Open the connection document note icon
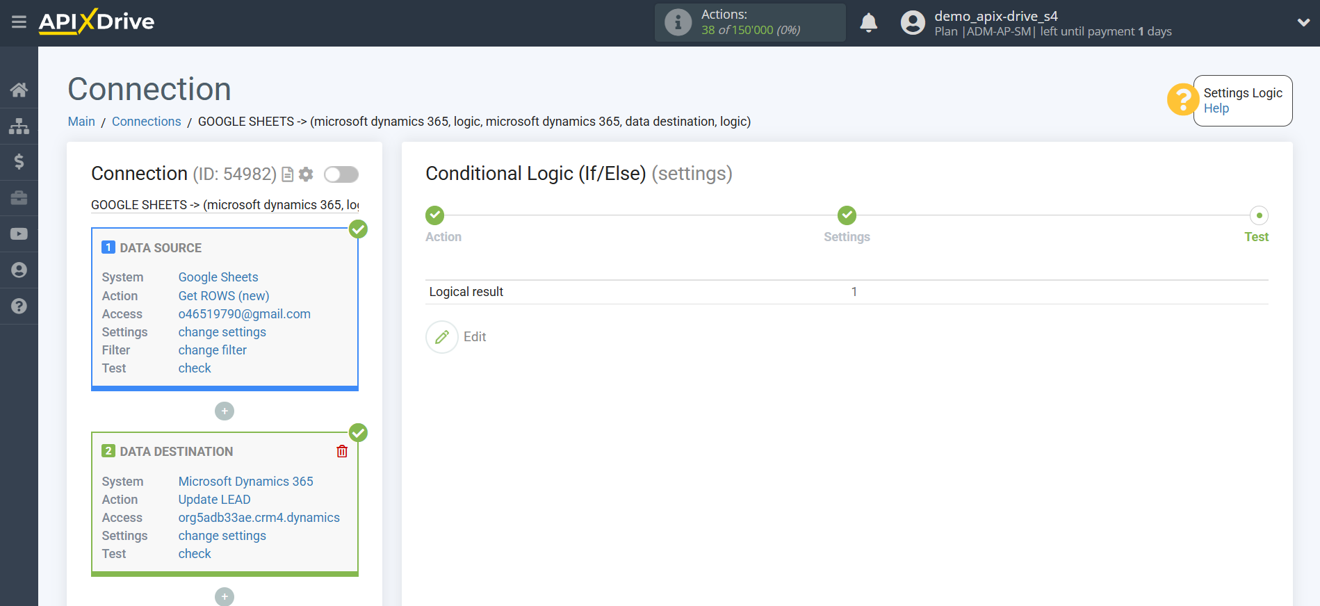Viewport: 1320px width, 606px height. (x=288, y=174)
